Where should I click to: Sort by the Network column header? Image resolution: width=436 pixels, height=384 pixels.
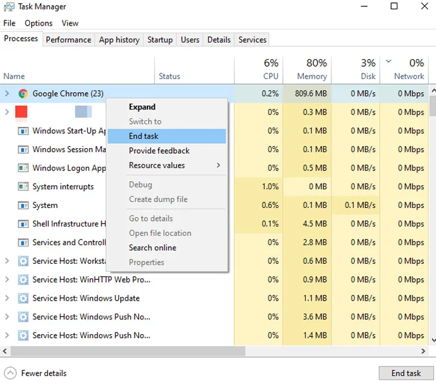coord(404,70)
